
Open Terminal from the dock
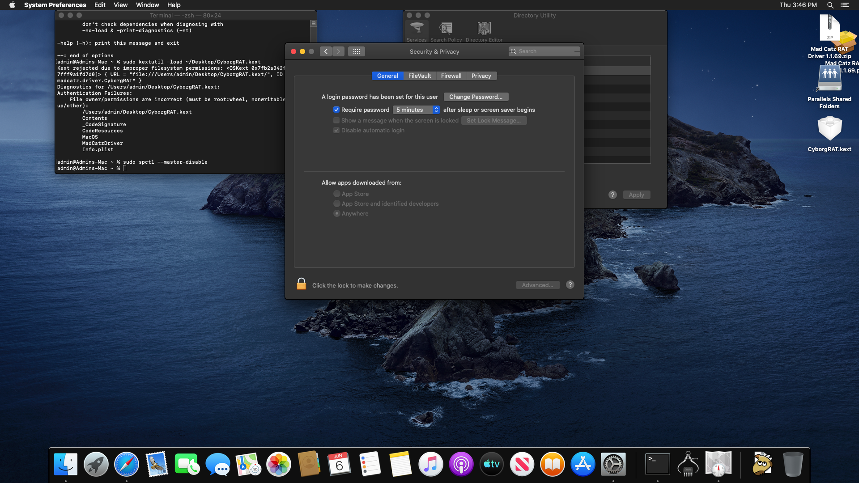point(657,464)
